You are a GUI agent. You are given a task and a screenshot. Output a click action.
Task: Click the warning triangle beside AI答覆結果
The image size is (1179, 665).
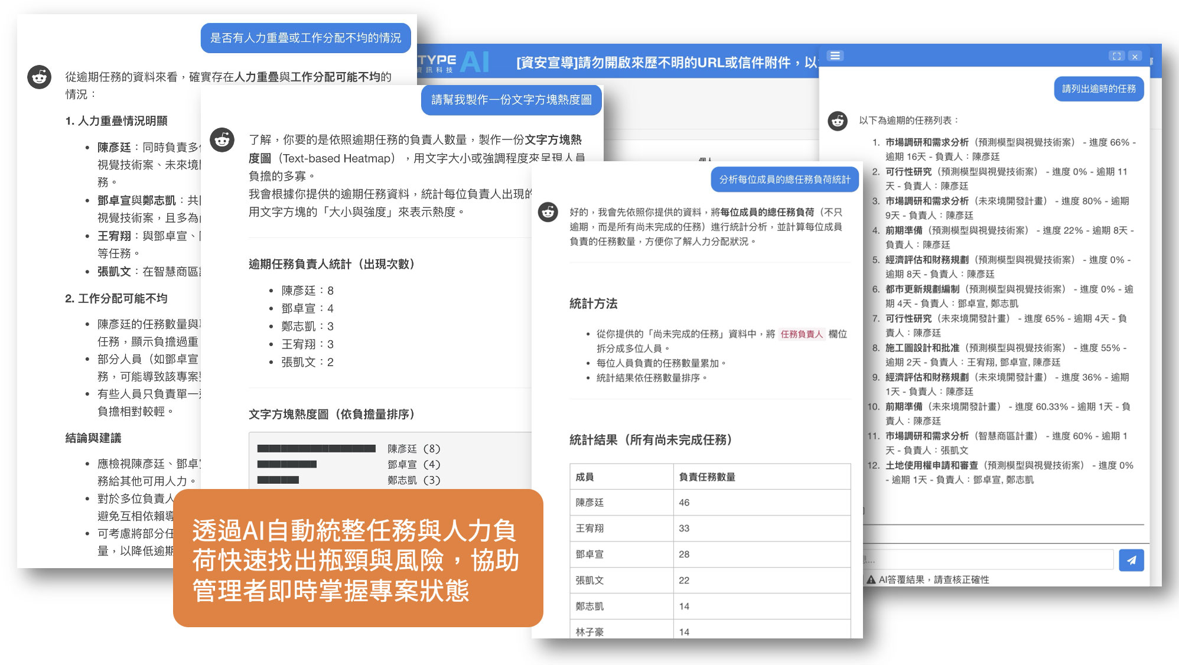coord(871,579)
